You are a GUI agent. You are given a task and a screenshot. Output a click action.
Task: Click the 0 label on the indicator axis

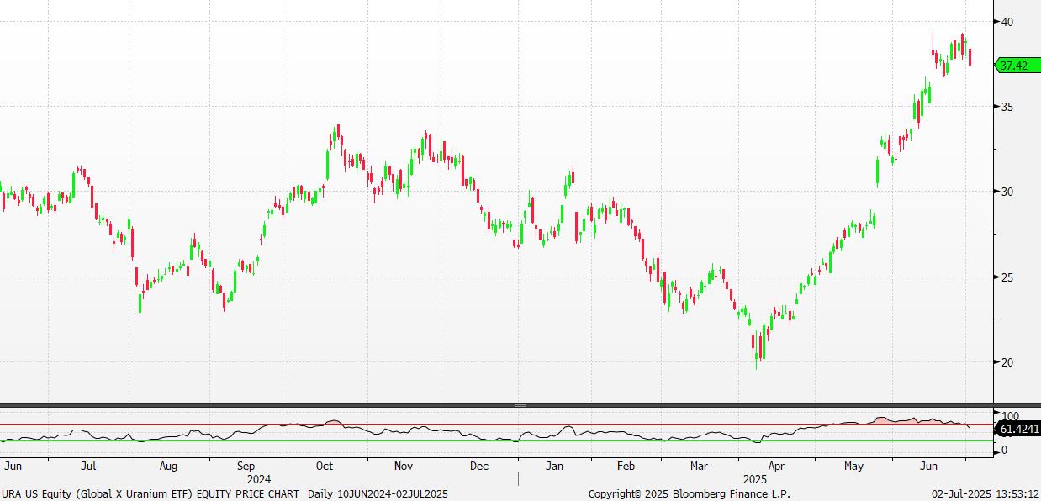click(1003, 451)
